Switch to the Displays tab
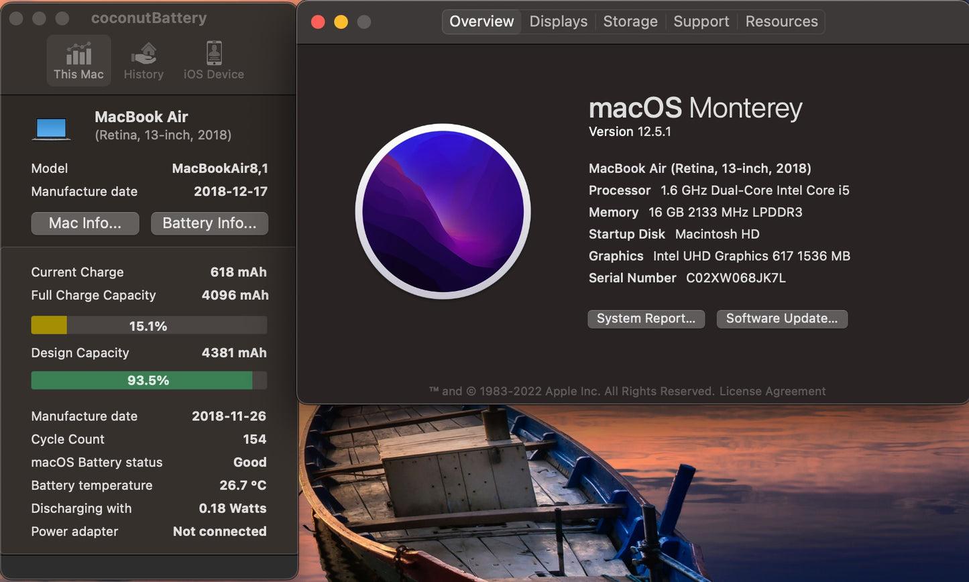The height and width of the screenshot is (582, 969). [558, 21]
